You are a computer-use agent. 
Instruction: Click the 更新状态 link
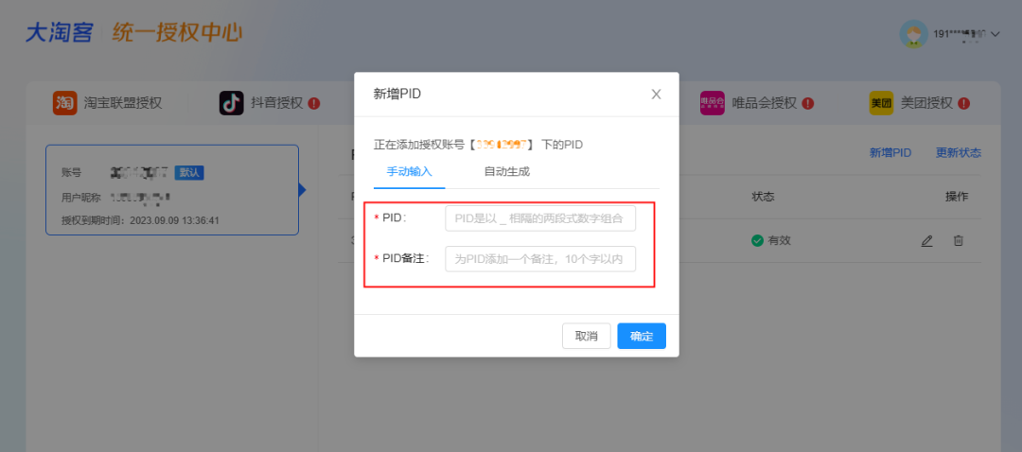tap(958, 152)
